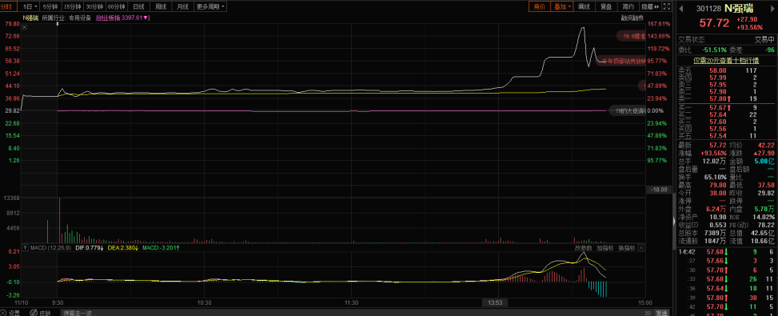This screenshot has width=778, height=316.
Task: Toggle the 画线 drawing line mode
Action: [584, 6]
